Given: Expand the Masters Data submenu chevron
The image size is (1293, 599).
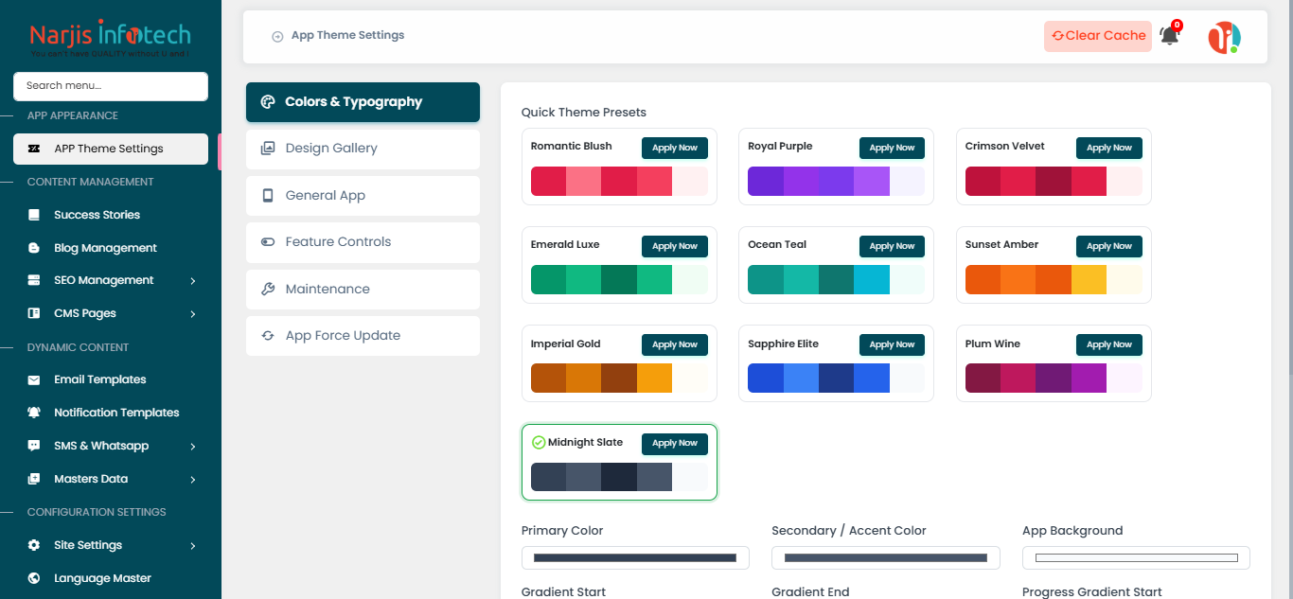Looking at the screenshot, I should pyautogui.click(x=193, y=480).
